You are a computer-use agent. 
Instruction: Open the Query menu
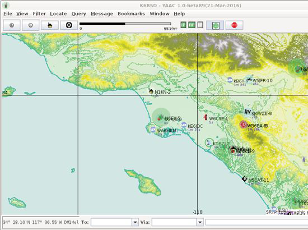pyautogui.click(x=78, y=14)
